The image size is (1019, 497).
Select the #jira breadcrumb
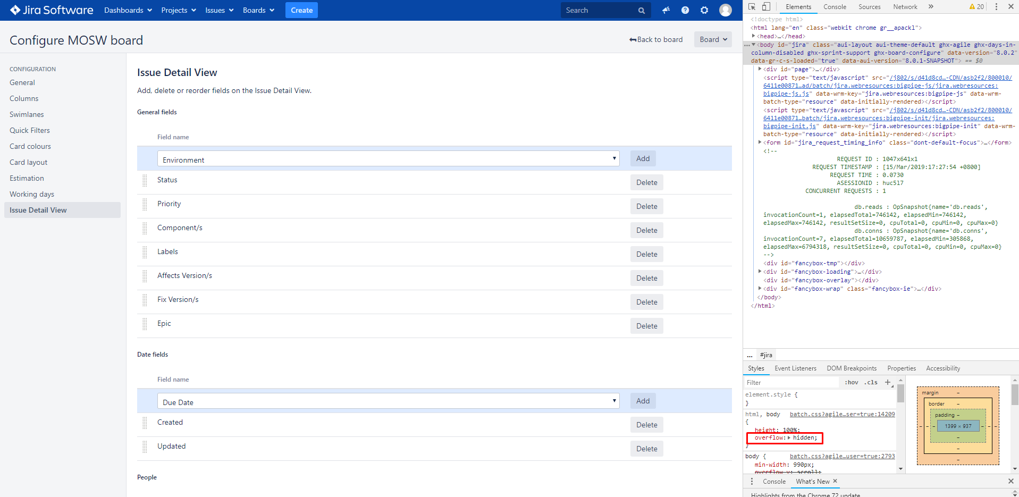tap(766, 355)
